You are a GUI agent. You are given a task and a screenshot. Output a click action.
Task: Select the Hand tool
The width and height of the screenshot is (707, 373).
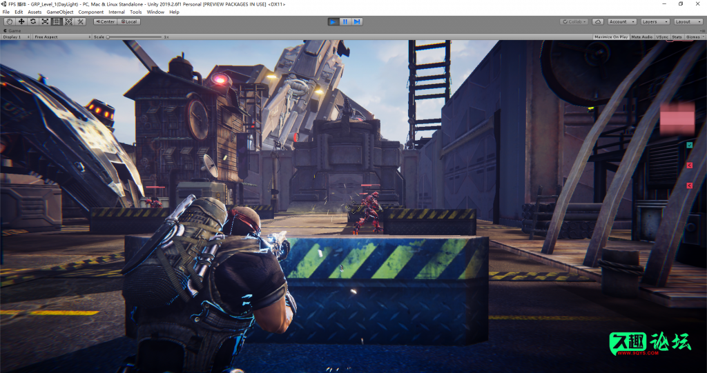click(x=10, y=21)
